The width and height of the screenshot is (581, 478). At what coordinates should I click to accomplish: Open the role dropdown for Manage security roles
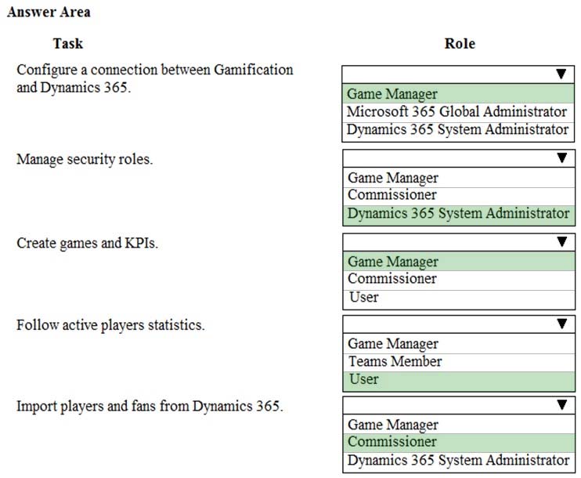[x=459, y=158]
